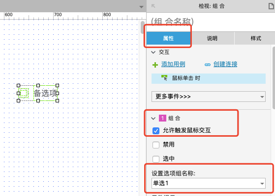
Task: Click the 创建连接 link
Action: coord(225,64)
